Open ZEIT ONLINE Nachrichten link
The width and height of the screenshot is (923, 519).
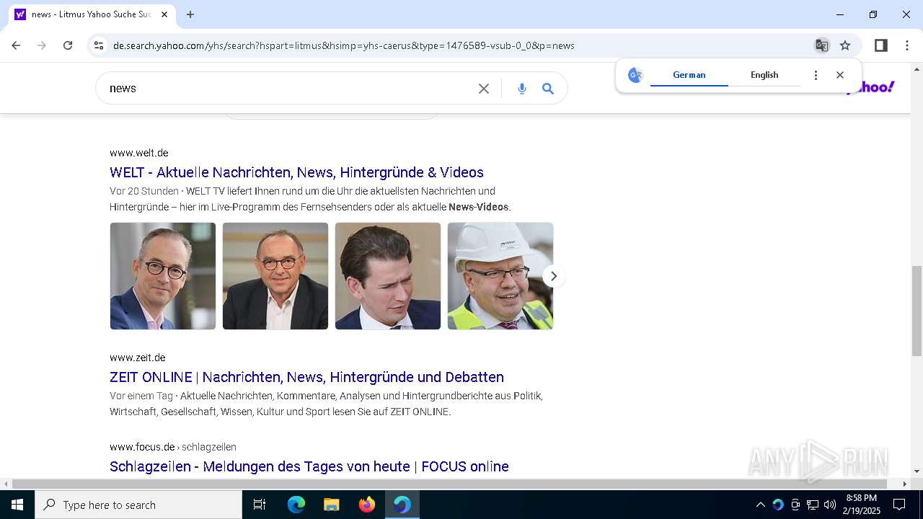click(x=306, y=377)
